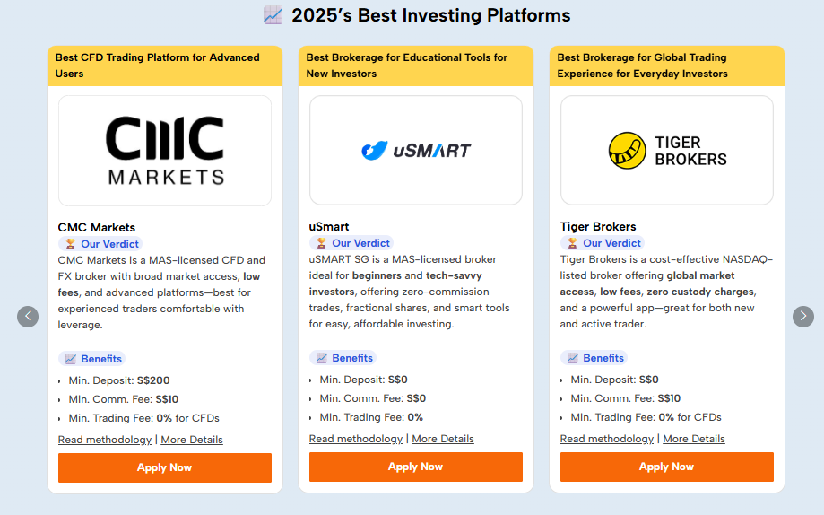
Task: Click the CMC Markets logo
Action: 165,151
